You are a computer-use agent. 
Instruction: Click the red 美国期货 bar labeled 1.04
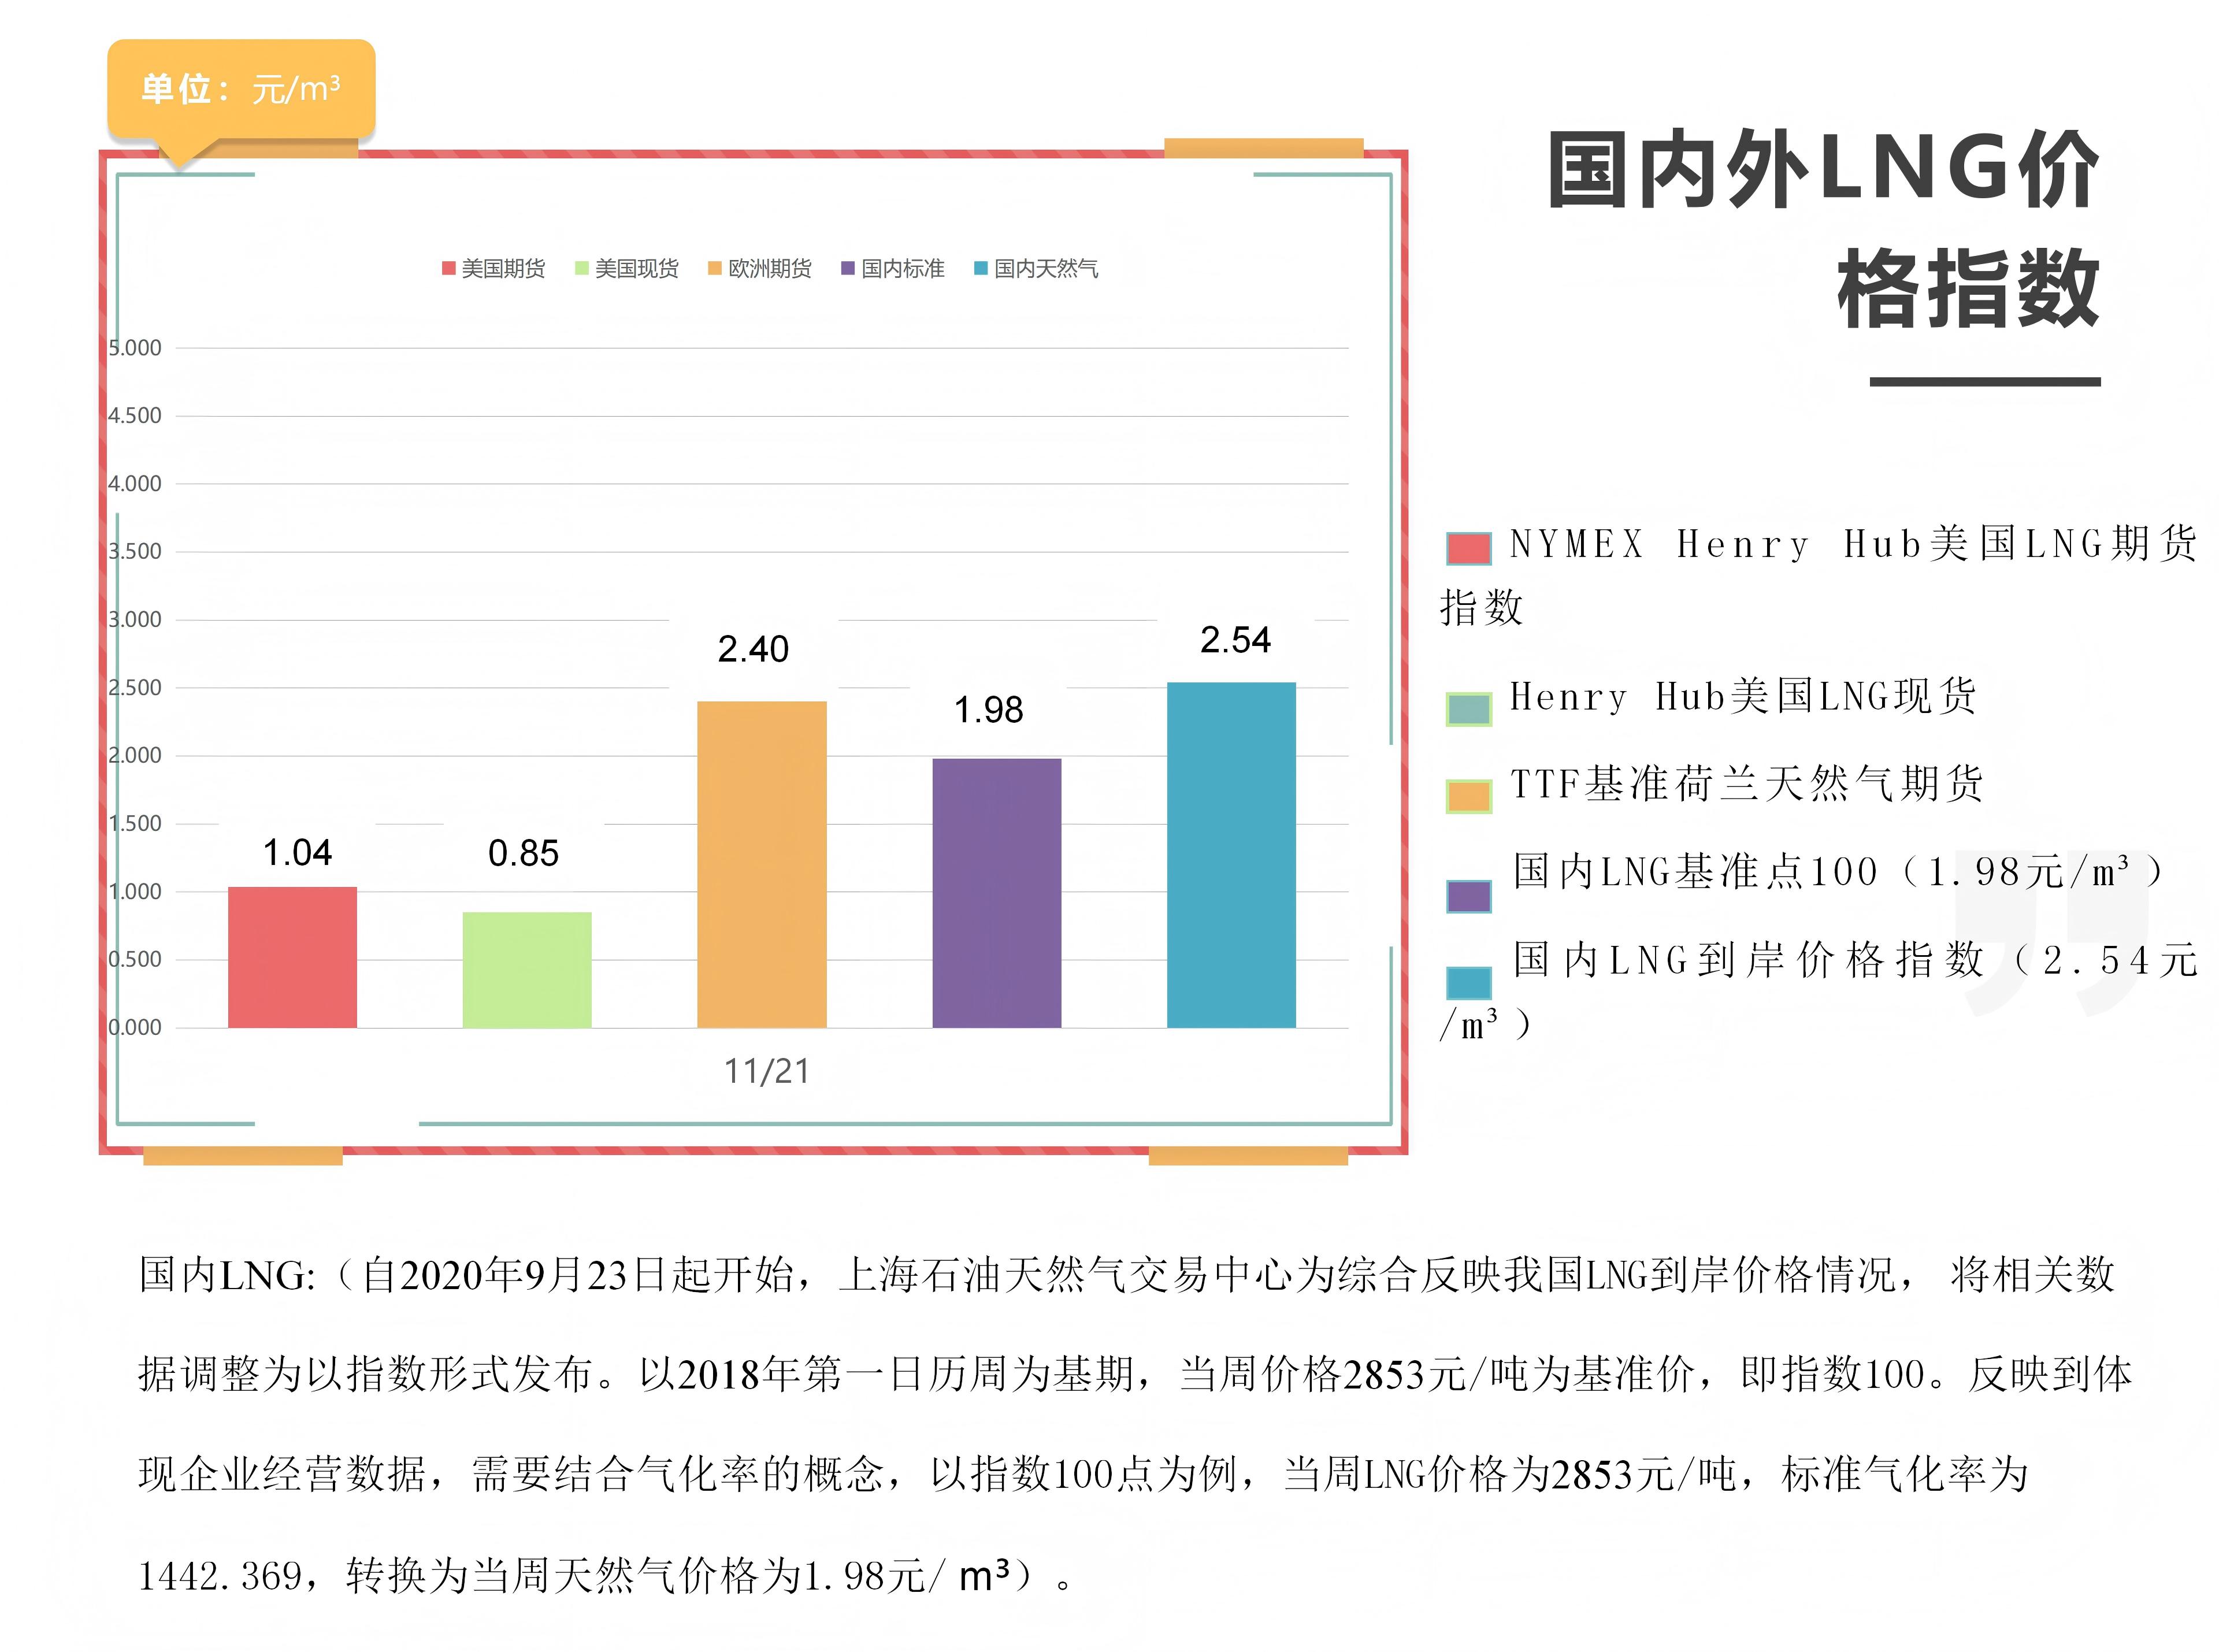pos(292,957)
